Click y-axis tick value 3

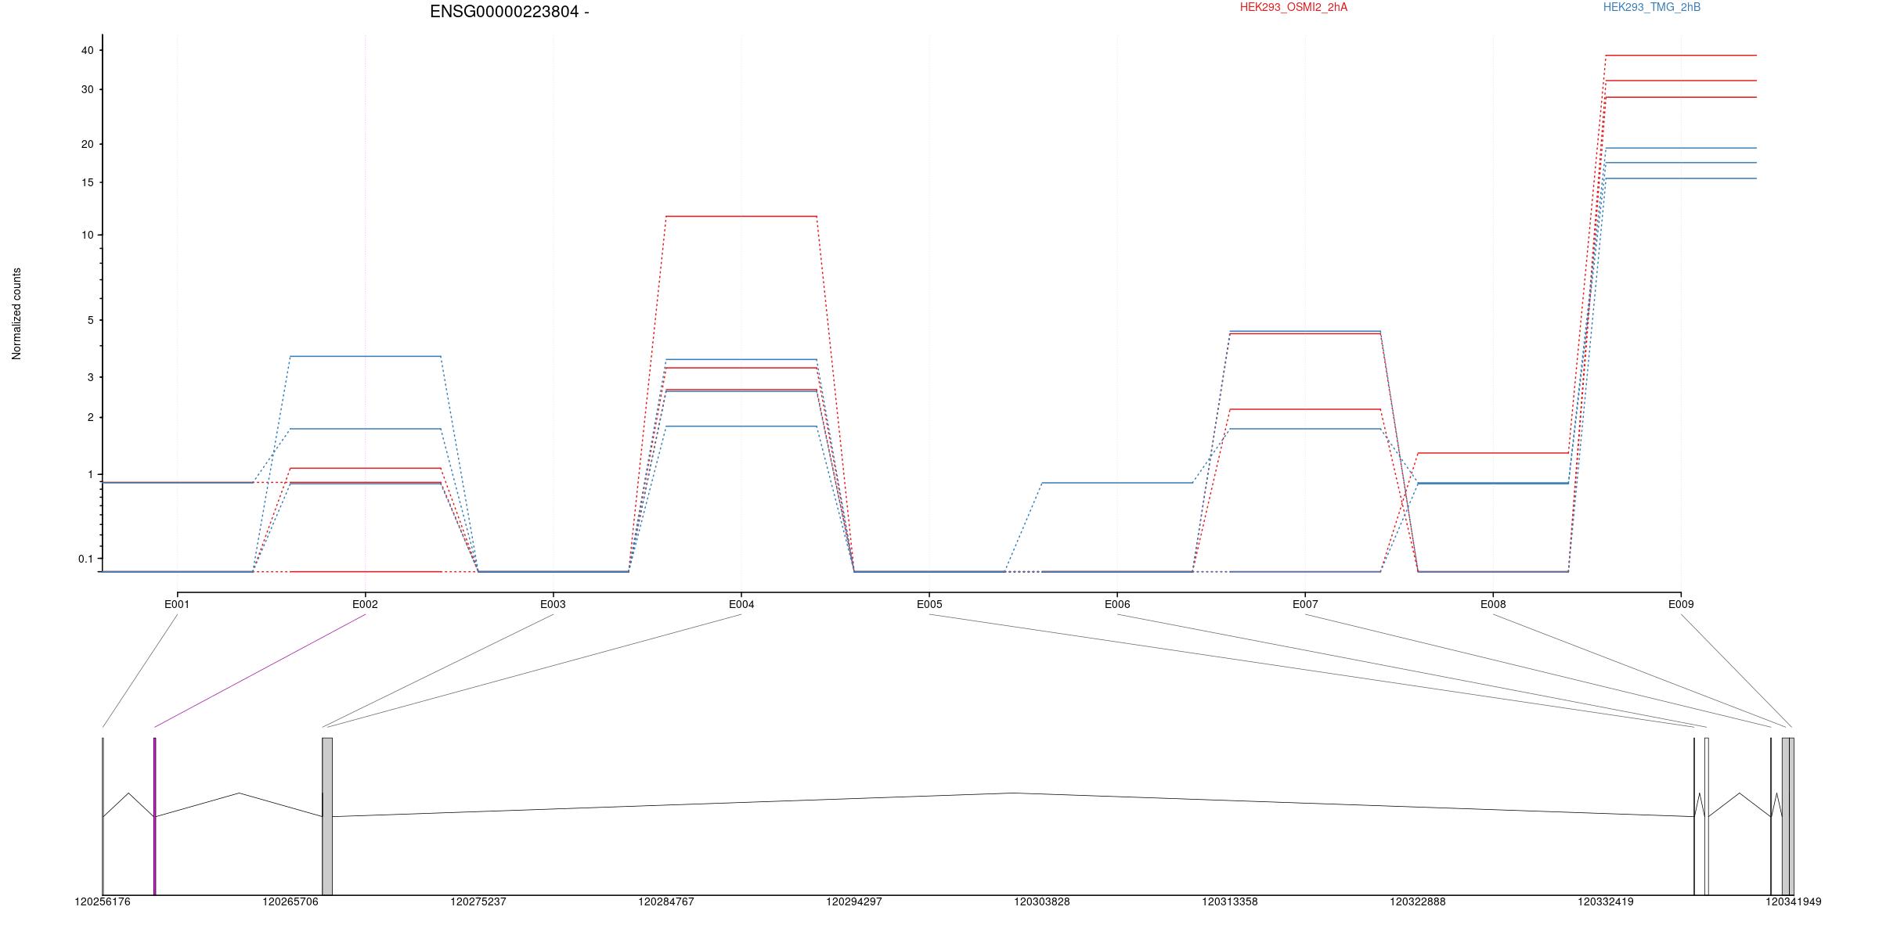click(90, 377)
